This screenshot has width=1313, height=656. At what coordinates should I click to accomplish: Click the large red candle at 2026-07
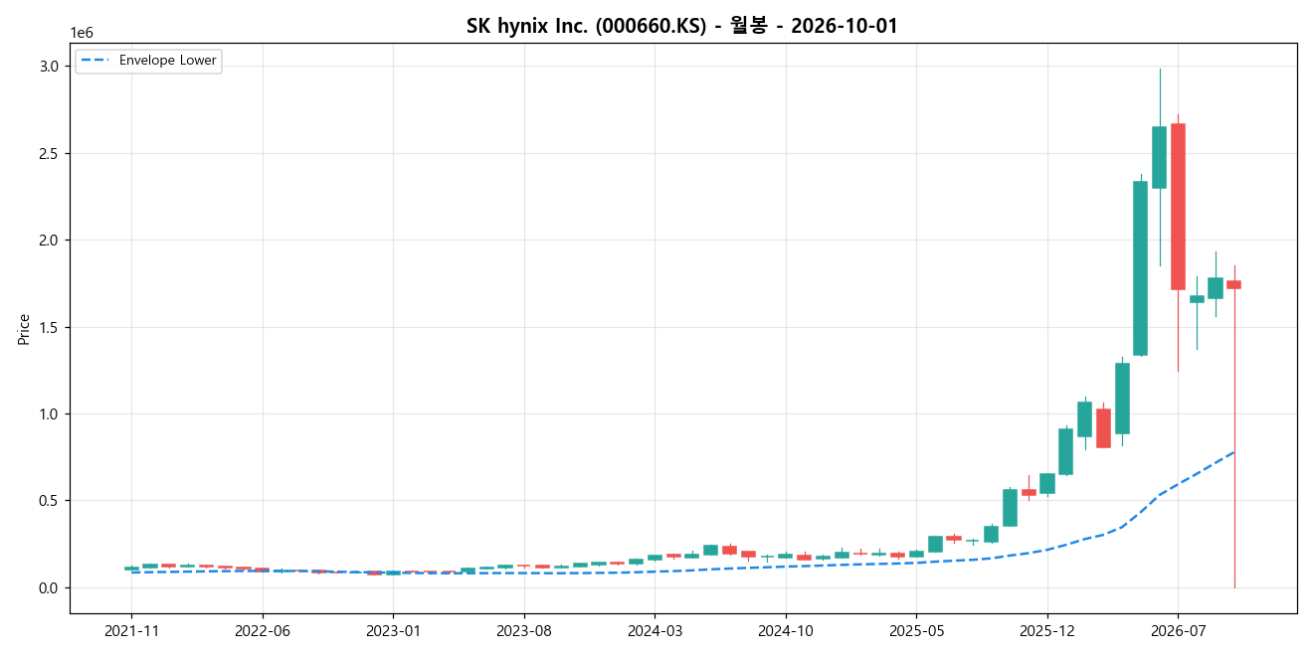tap(1178, 207)
